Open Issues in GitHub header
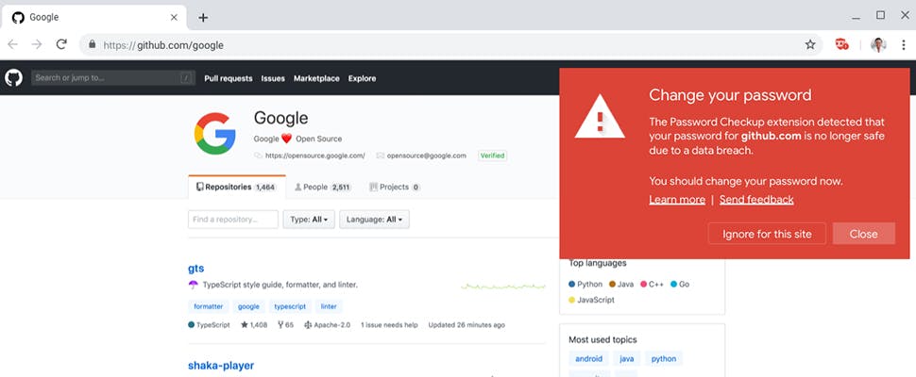Viewport: 916px width, 377px height. pos(273,78)
